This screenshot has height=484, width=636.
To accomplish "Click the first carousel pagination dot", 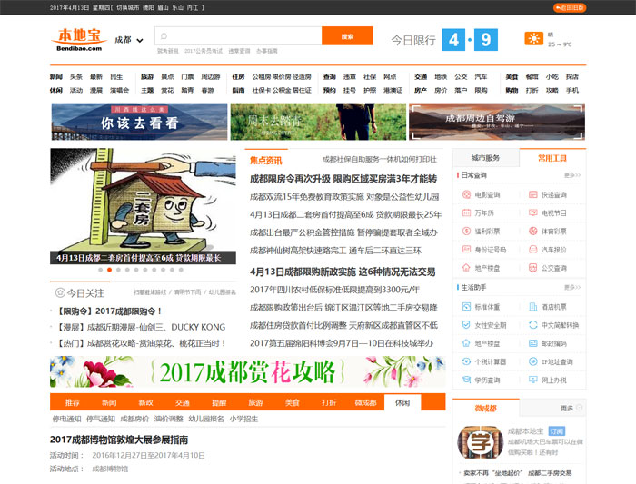I will coord(109,270).
